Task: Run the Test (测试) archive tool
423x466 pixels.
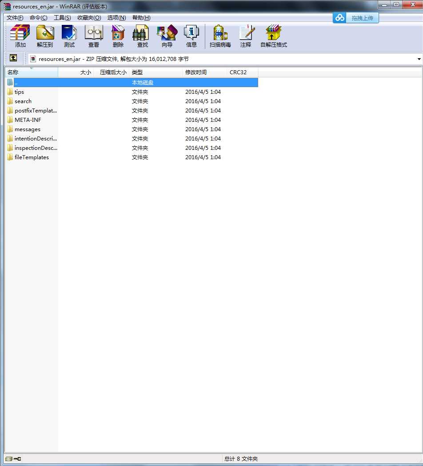Action: coord(69,36)
